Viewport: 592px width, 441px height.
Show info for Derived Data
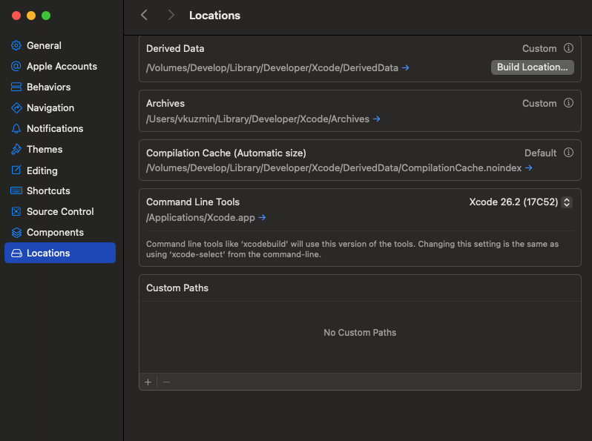tap(568, 48)
